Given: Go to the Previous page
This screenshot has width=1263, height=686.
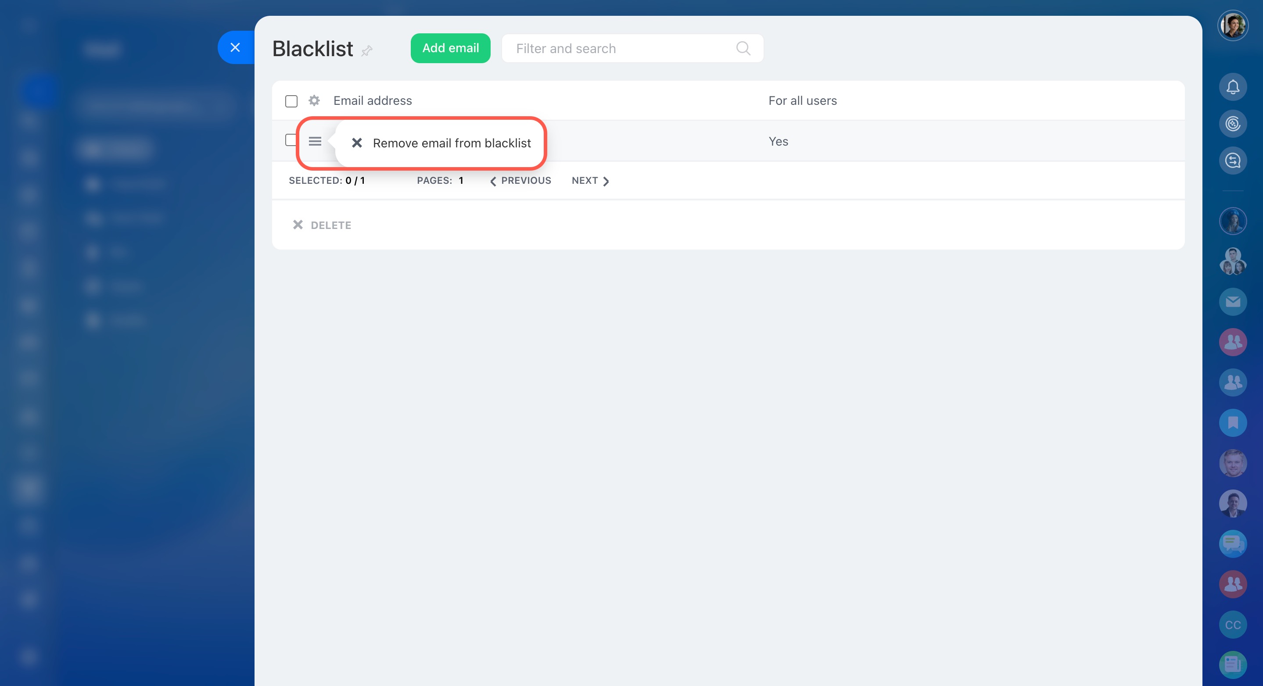Looking at the screenshot, I should [521, 180].
